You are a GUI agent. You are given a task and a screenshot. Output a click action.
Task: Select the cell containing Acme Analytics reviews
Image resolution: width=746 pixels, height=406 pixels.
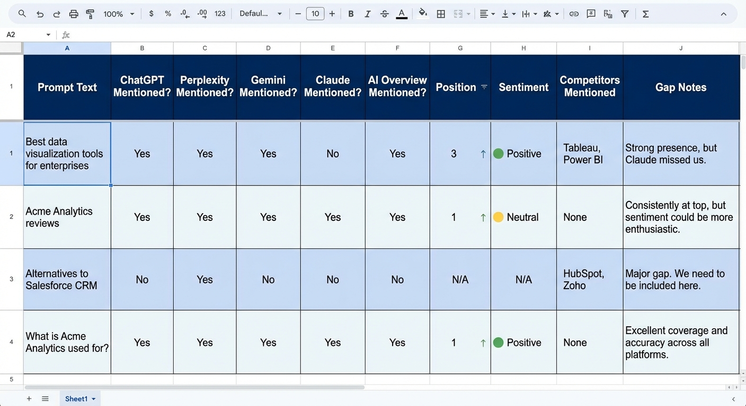67,217
